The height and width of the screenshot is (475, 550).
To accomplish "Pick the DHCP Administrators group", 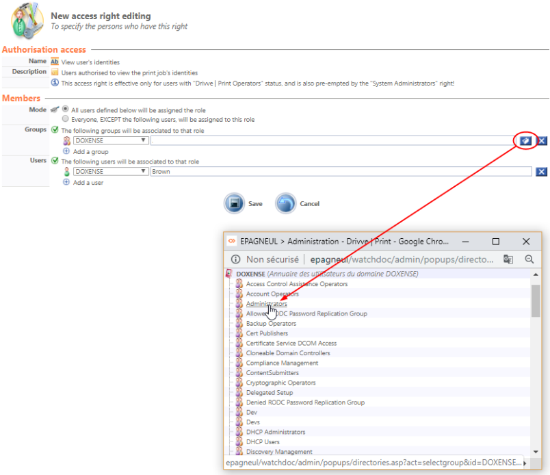I will coord(276,432).
